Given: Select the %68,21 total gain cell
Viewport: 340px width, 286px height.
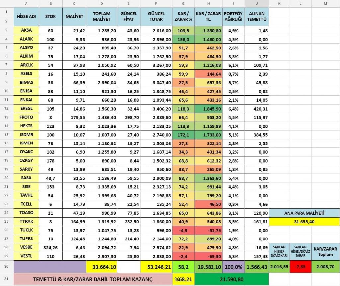Looking at the screenshot, I should pyautogui.click(x=183, y=279).
